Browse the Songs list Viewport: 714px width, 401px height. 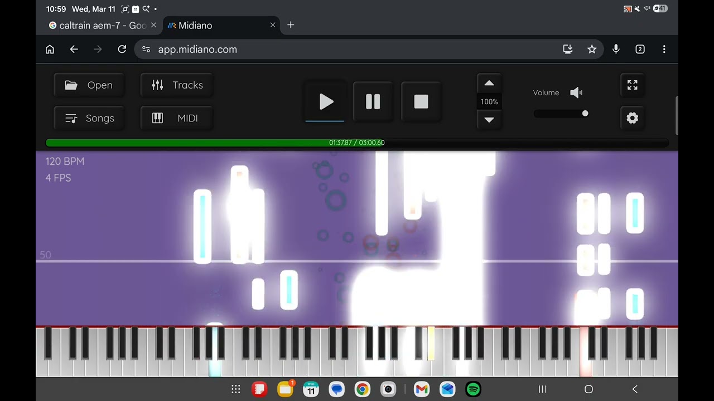(x=89, y=118)
